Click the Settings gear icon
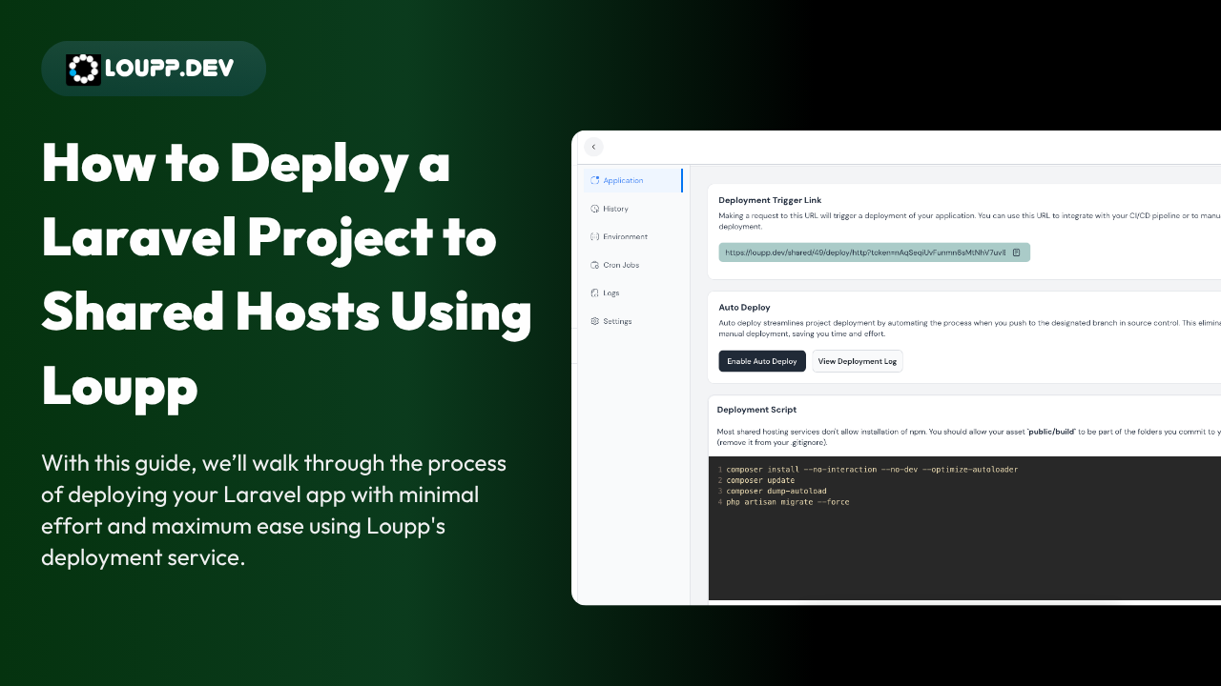The image size is (1221, 686). (594, 321)
